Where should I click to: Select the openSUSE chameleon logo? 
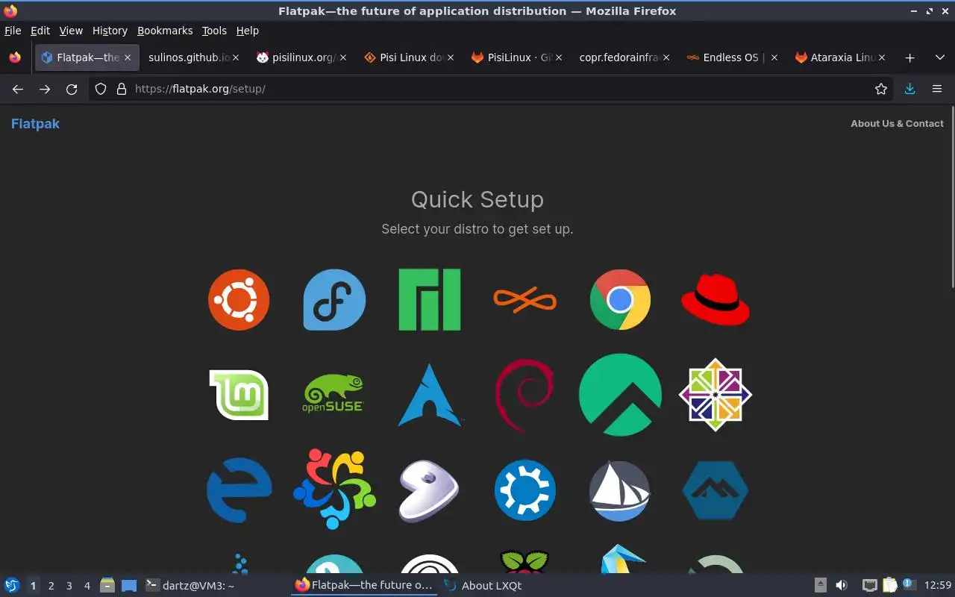pos(334,395)
